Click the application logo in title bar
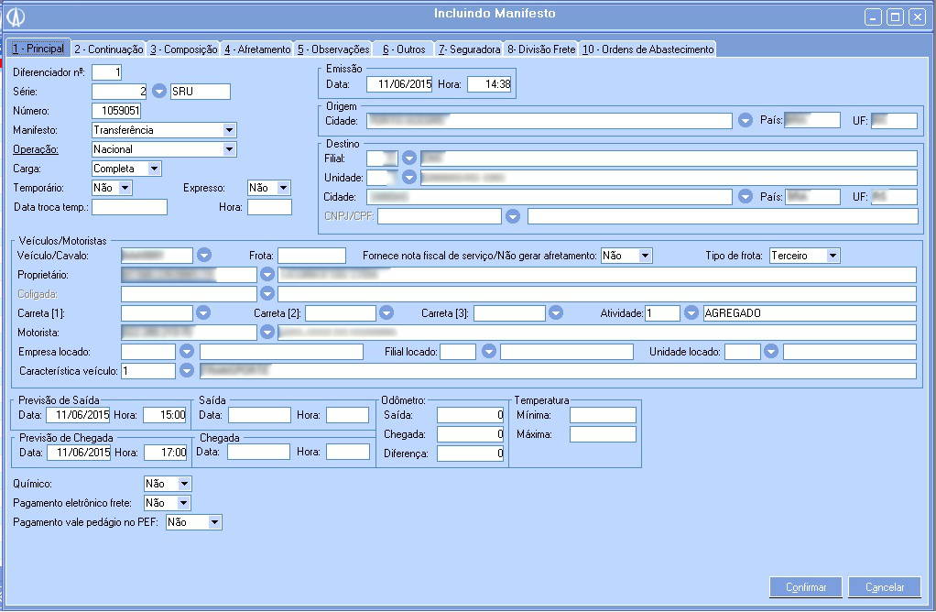The width and height of the screenshot is (936, 612). click(x=16, y=16)
